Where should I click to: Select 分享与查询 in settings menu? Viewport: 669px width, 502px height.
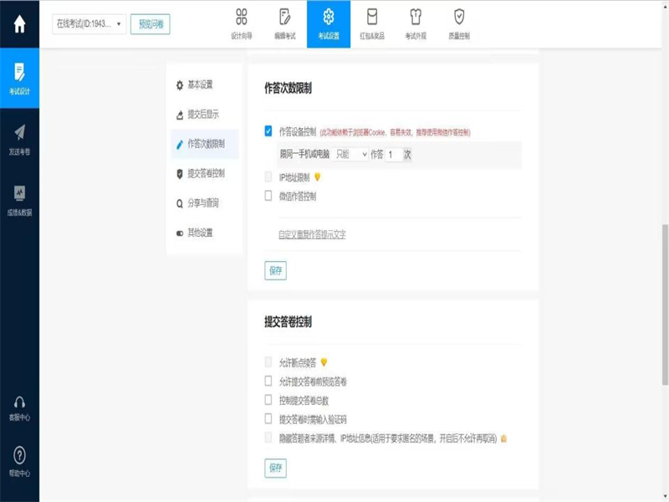pos(202,202)
